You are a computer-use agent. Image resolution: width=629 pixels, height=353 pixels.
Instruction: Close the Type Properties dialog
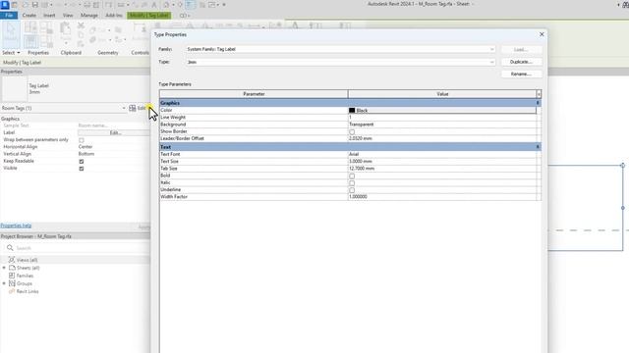(x=542, y=34)
